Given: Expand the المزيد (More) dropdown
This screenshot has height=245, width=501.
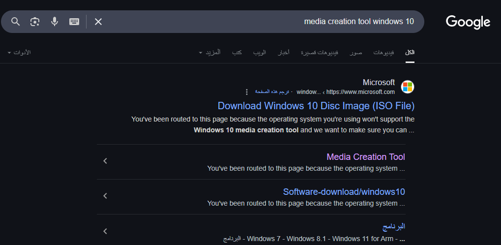Looking at the screenshot, I should point(209,52).
